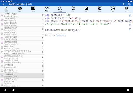The height and width of the screenshot is (93, 133).
Task: Open Substring inserting topic
Action: (x=22, y=34)
